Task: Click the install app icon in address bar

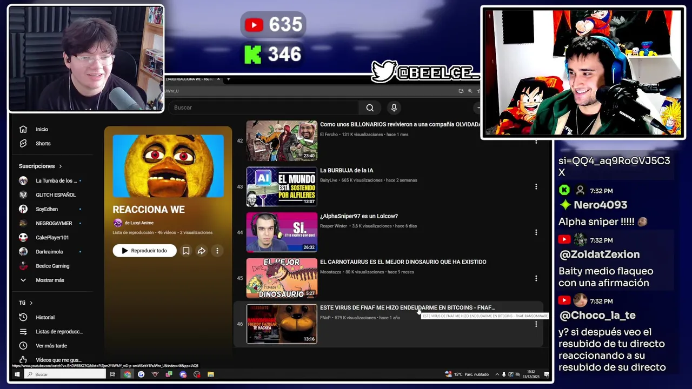Action: 461,91
